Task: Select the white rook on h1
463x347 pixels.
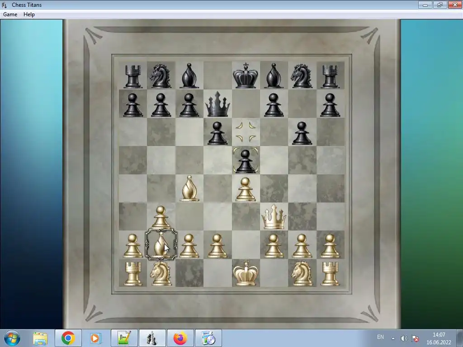Action: pos(330,274)
